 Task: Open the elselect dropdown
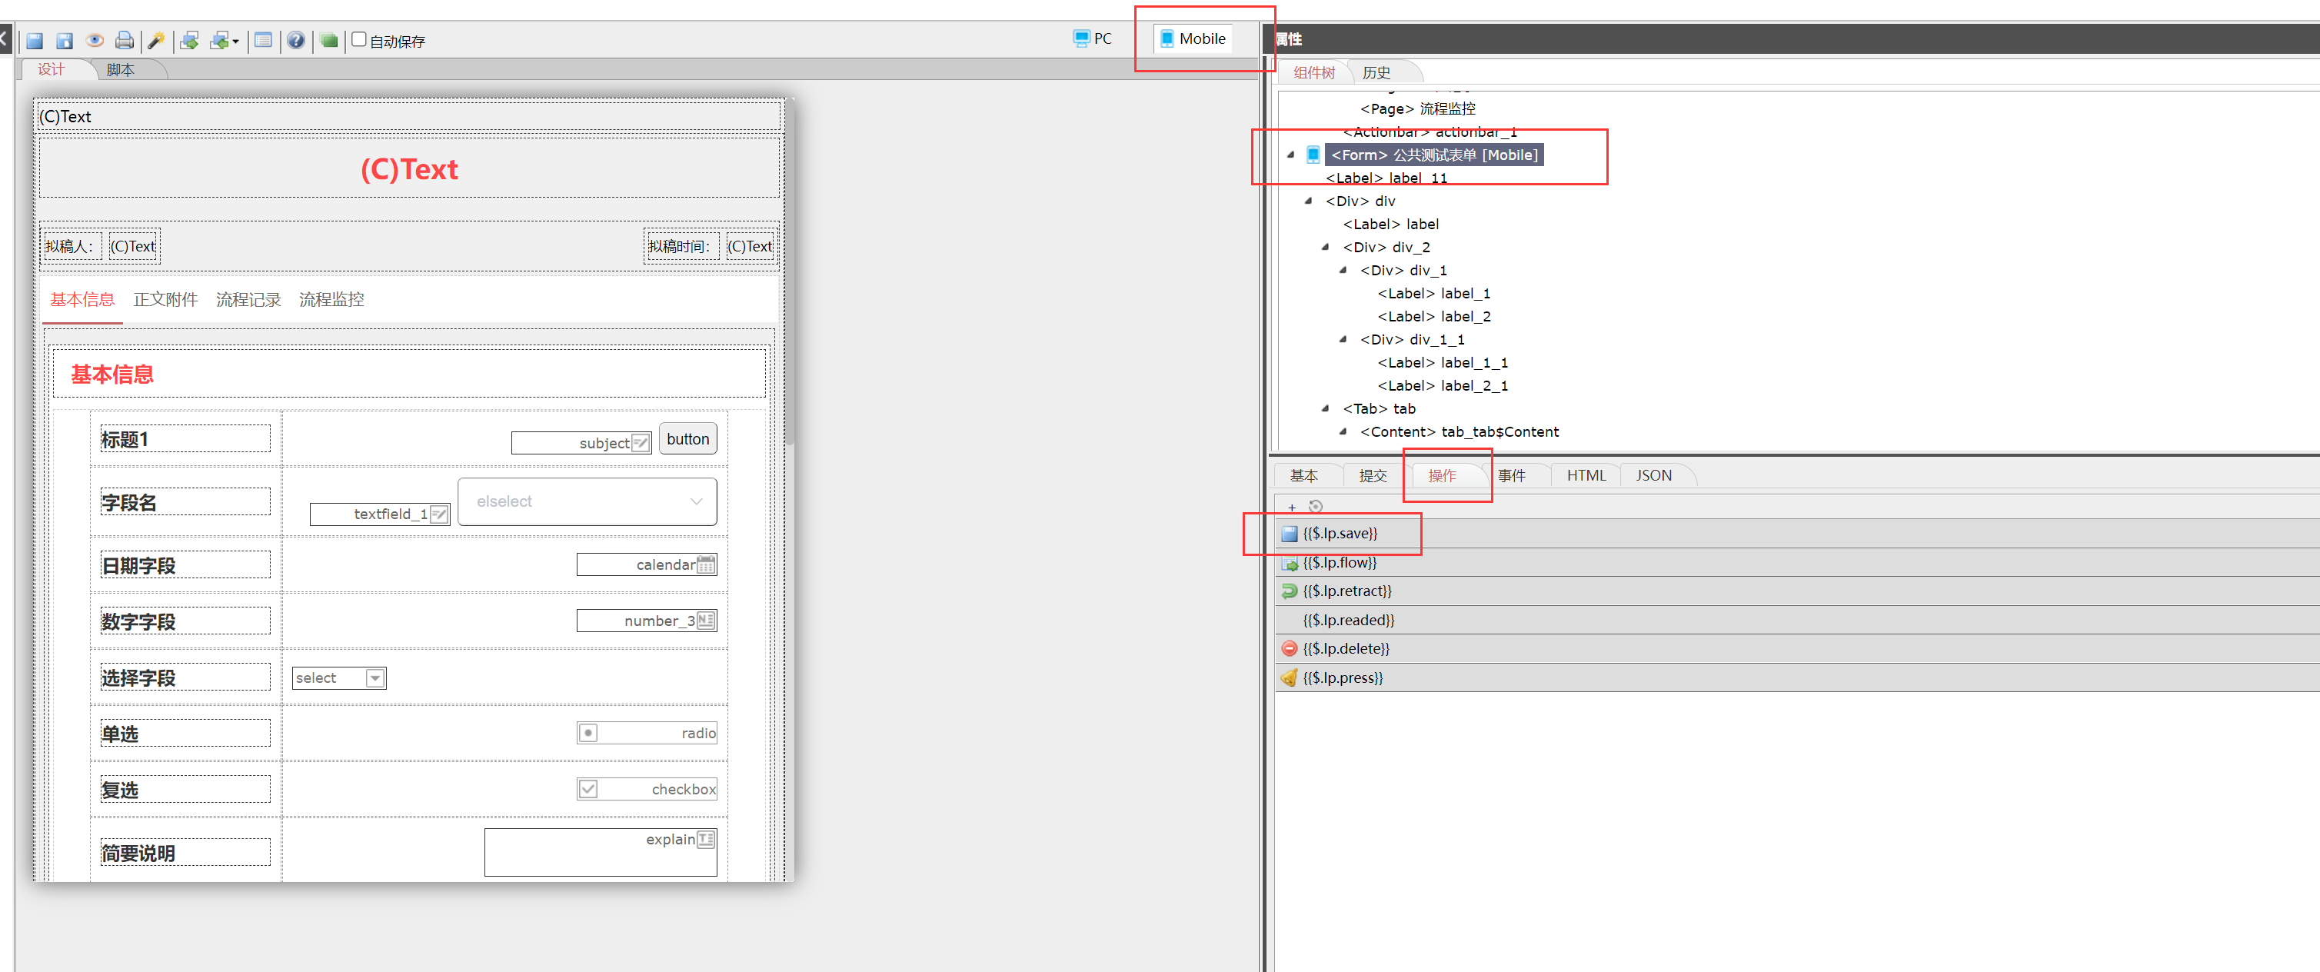587,502
